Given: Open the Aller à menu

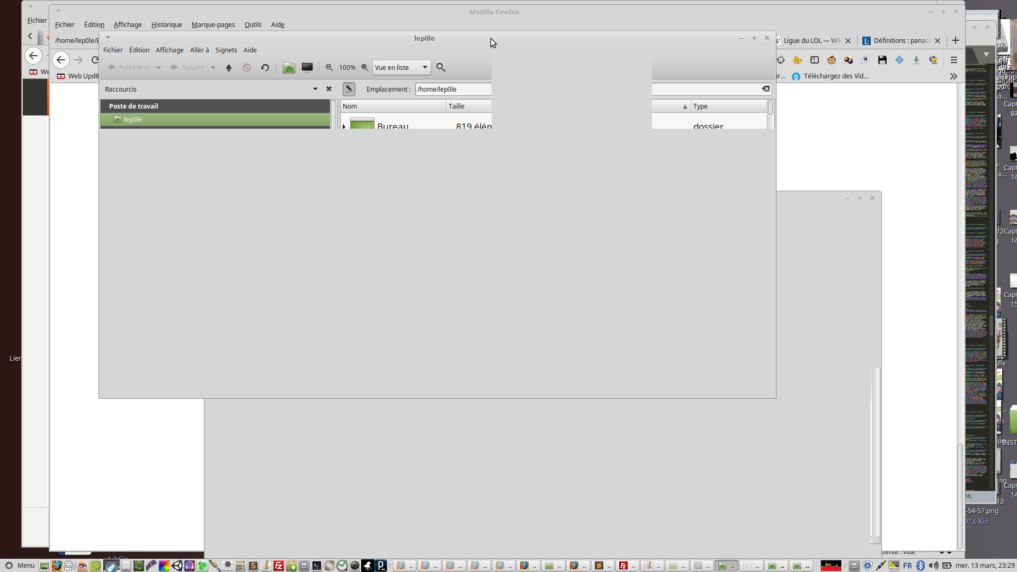Looking at the screenshot, I should (x=199, y=50).
